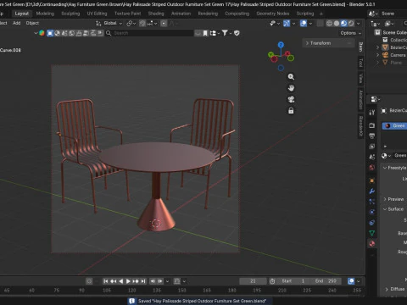
Task: Open the Object Constraints tab icon
Action: 372,223
